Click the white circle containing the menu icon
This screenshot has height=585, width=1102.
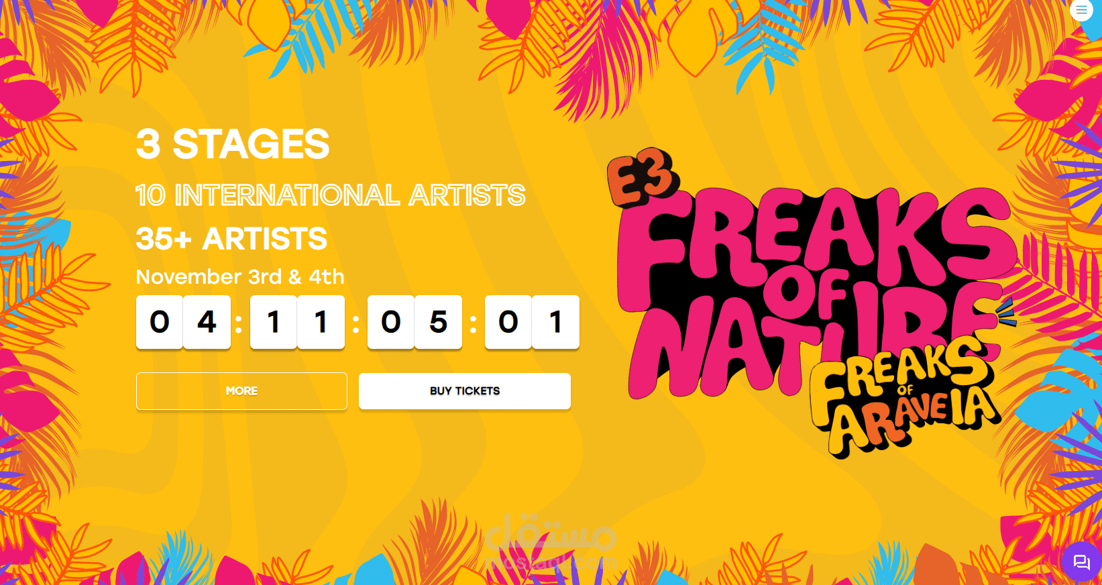tap(1081, 10)
